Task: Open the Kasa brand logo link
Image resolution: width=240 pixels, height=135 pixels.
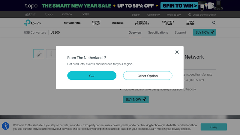Action: pos(30,14)
